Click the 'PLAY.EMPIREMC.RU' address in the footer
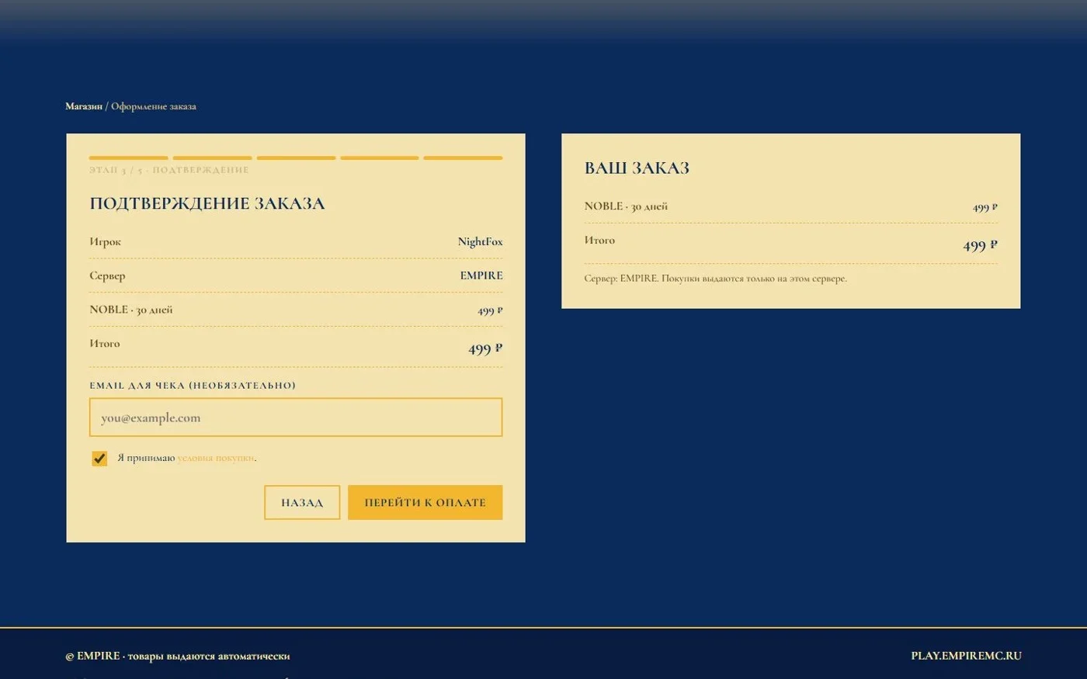This screenshot has height=679, width=1087. click(966, 656)
